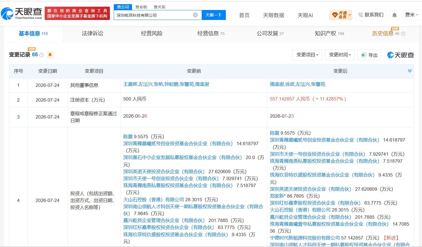Open 徐波 link in the 变更后 directors
Image resolution: width=422 pixels, height=247 pixels.
click(x=290, y=84)
